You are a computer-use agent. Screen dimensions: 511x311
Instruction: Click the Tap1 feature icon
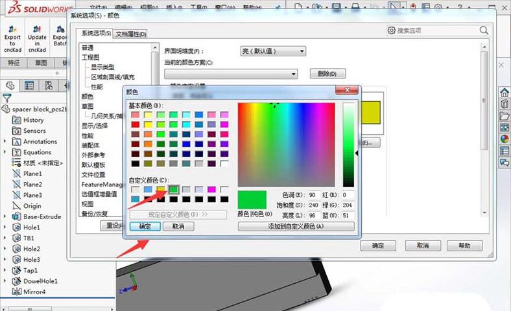coord(16,270)
